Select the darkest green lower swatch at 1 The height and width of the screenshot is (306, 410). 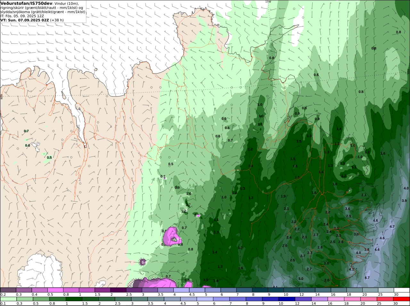(x=74, y=299)
